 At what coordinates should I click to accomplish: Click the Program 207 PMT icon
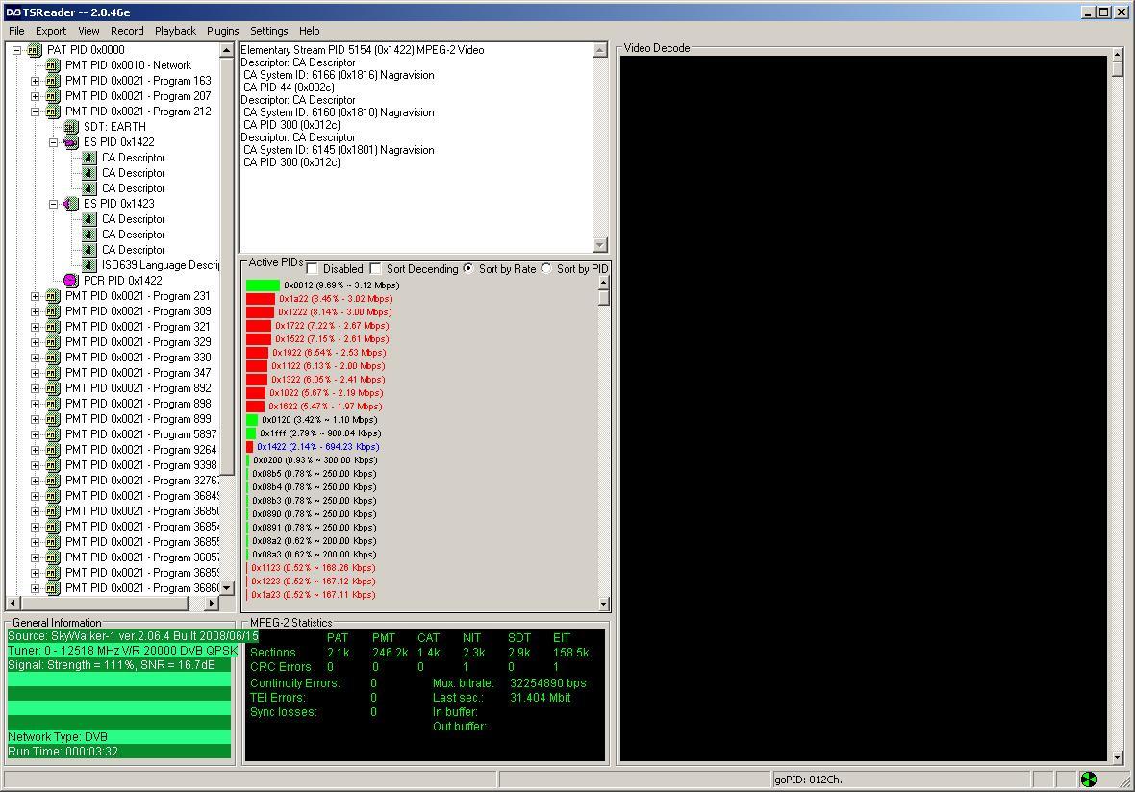(52, 96)
